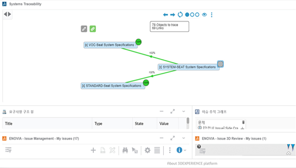Open the three-dot graph options menu
Image resolution: width=296 pixels, height=168 pixels.
coord(212,15)
